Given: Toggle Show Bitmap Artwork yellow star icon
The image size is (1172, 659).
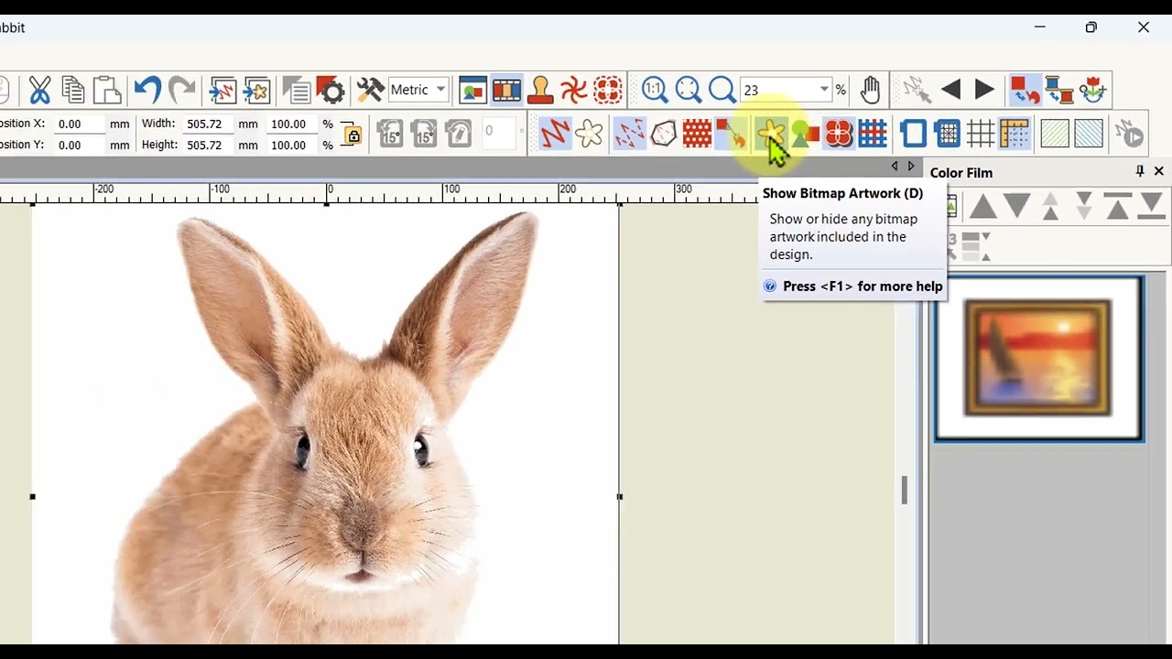Looking at the screenshot, I should point(770,134).
